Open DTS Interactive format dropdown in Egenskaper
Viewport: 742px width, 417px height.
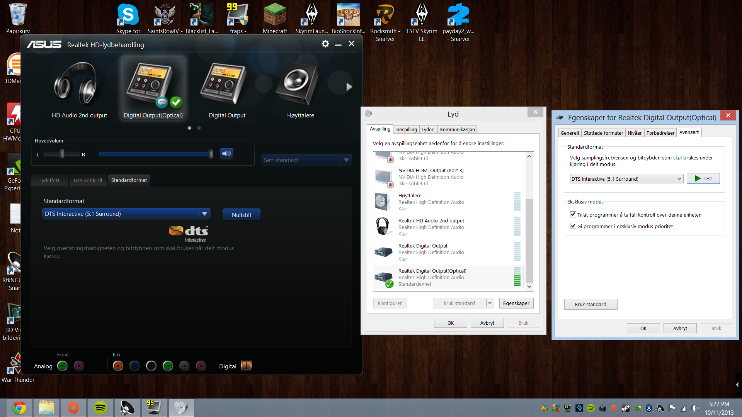(x=626, y=179)
